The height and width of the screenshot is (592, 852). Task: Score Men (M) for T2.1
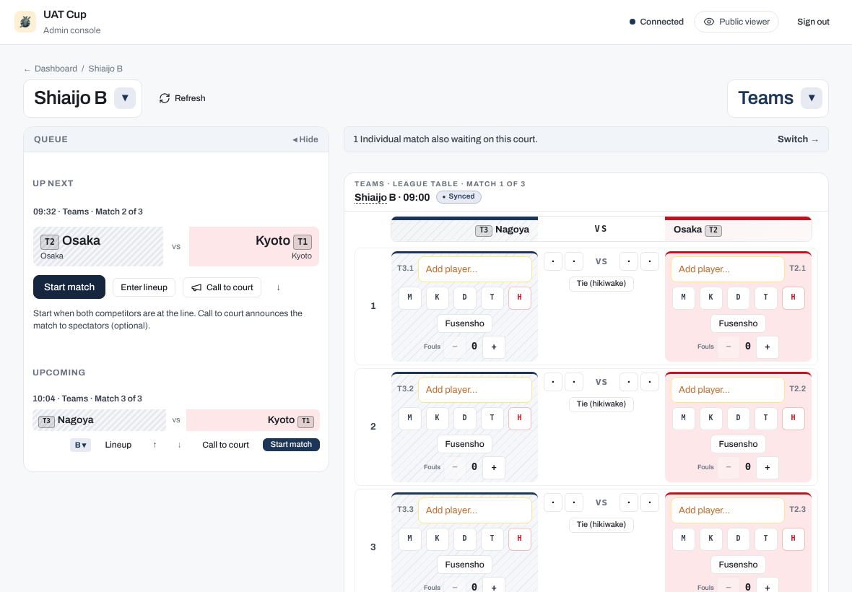pyautogui.click(x=684, y=297)
